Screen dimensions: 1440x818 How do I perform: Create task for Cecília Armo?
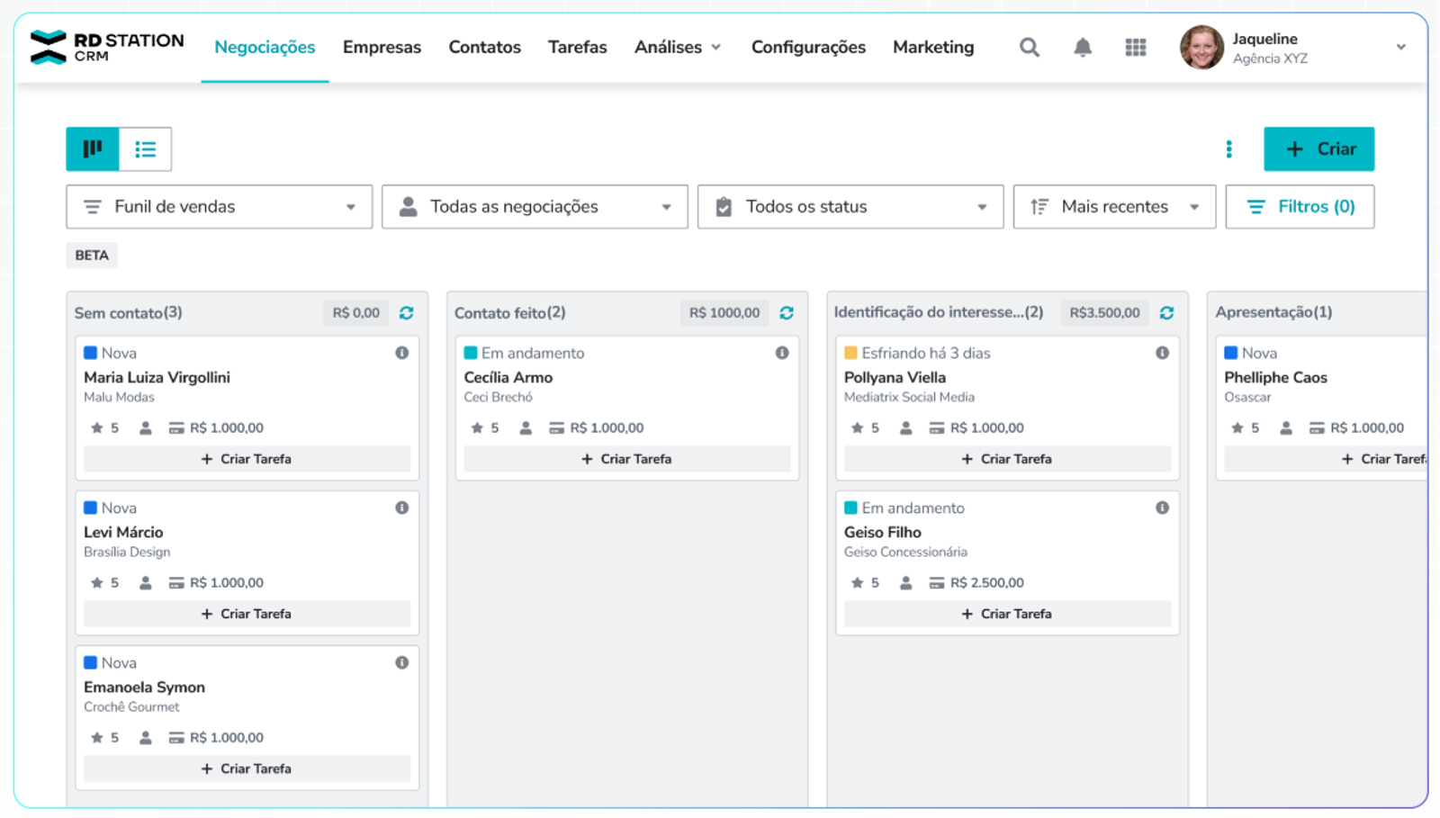tap(626, 459)
